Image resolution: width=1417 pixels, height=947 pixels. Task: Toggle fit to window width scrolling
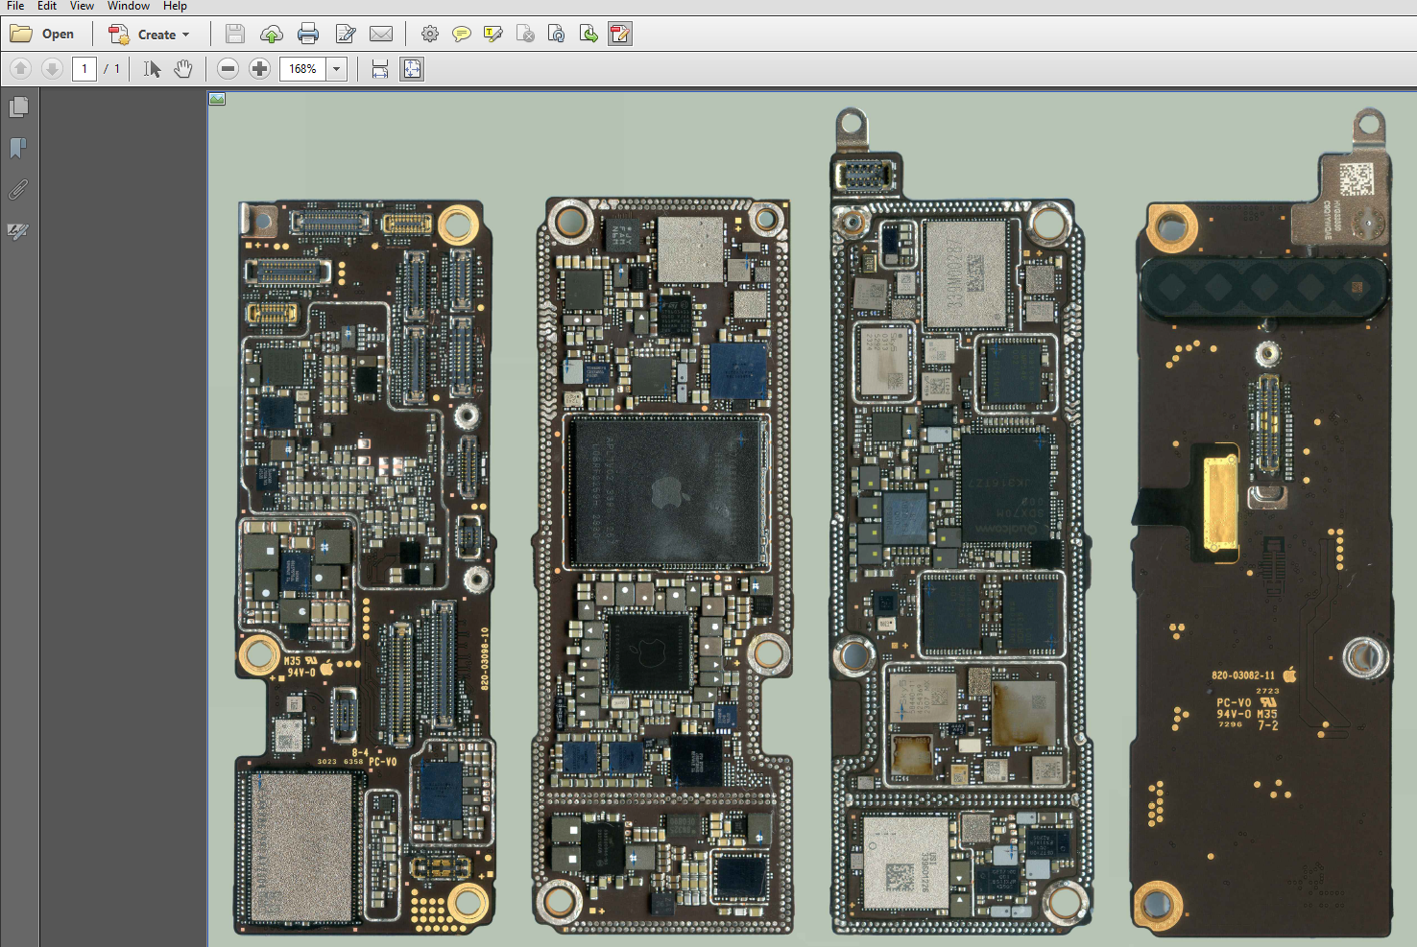tap(380, 69)
